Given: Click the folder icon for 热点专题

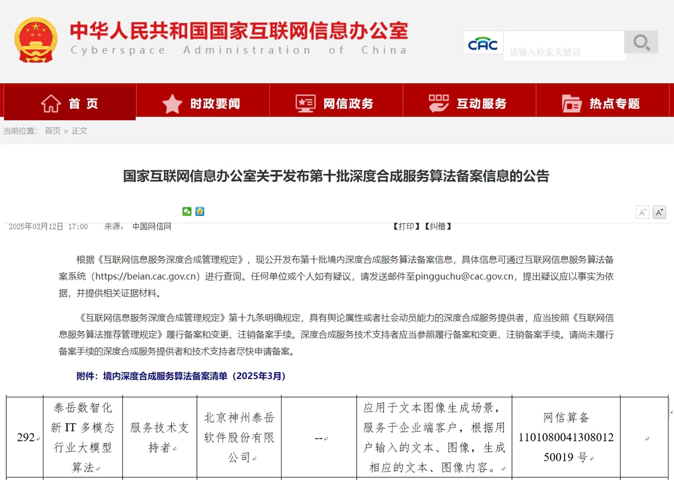Looking at the screenshot, I should click(x=572, y=103).
